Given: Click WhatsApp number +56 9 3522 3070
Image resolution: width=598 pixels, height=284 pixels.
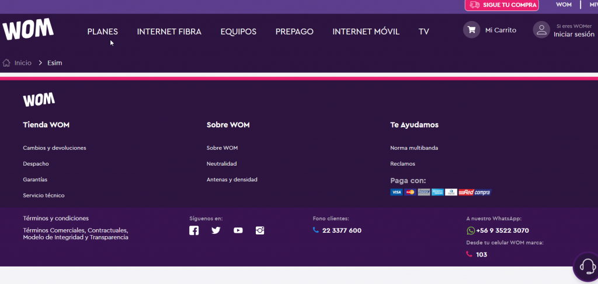Looking at the screenshot, I should click(502, 231).
